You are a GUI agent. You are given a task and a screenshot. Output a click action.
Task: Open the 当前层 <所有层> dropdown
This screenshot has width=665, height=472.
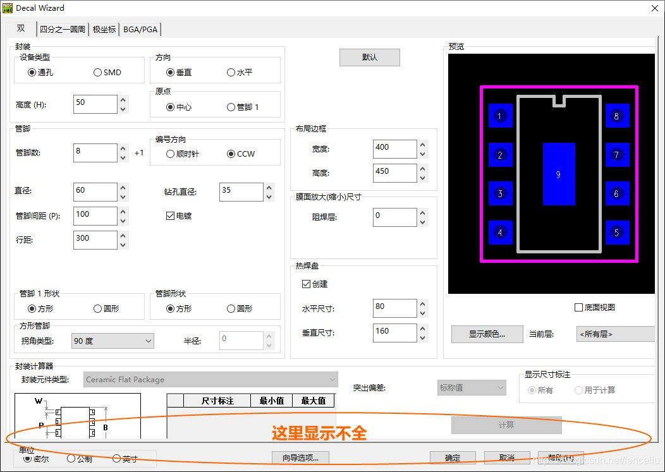click(x=616, y=334)
